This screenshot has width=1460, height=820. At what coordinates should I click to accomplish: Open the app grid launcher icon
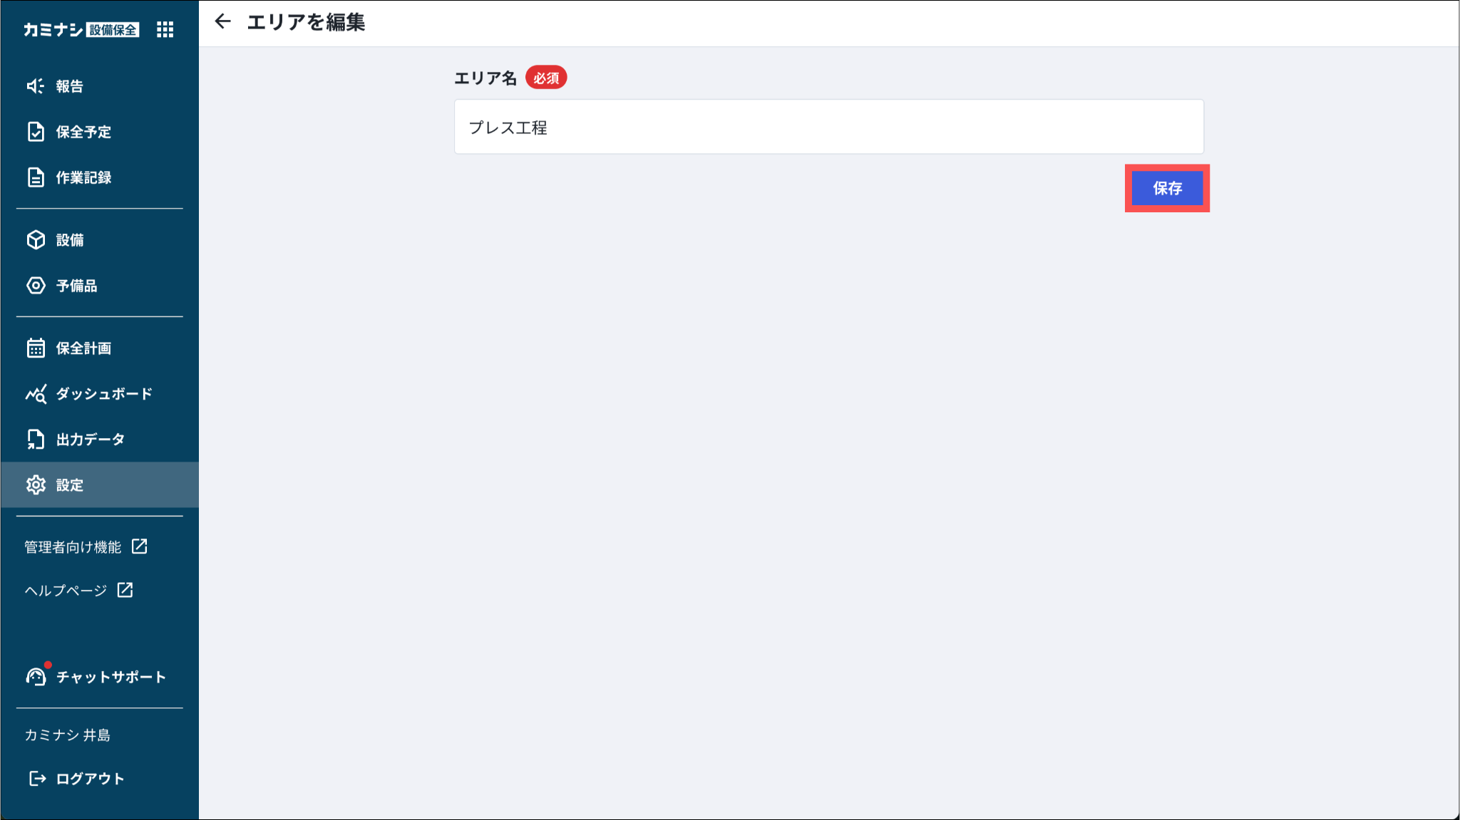point(165,29)
